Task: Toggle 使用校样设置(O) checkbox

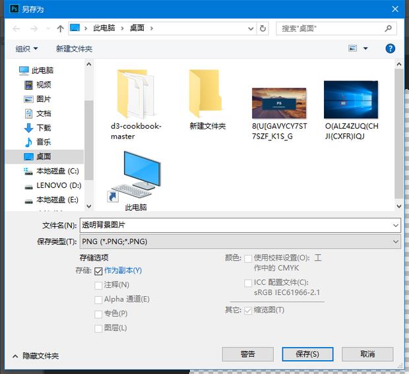Action: [x=248, y=259]
